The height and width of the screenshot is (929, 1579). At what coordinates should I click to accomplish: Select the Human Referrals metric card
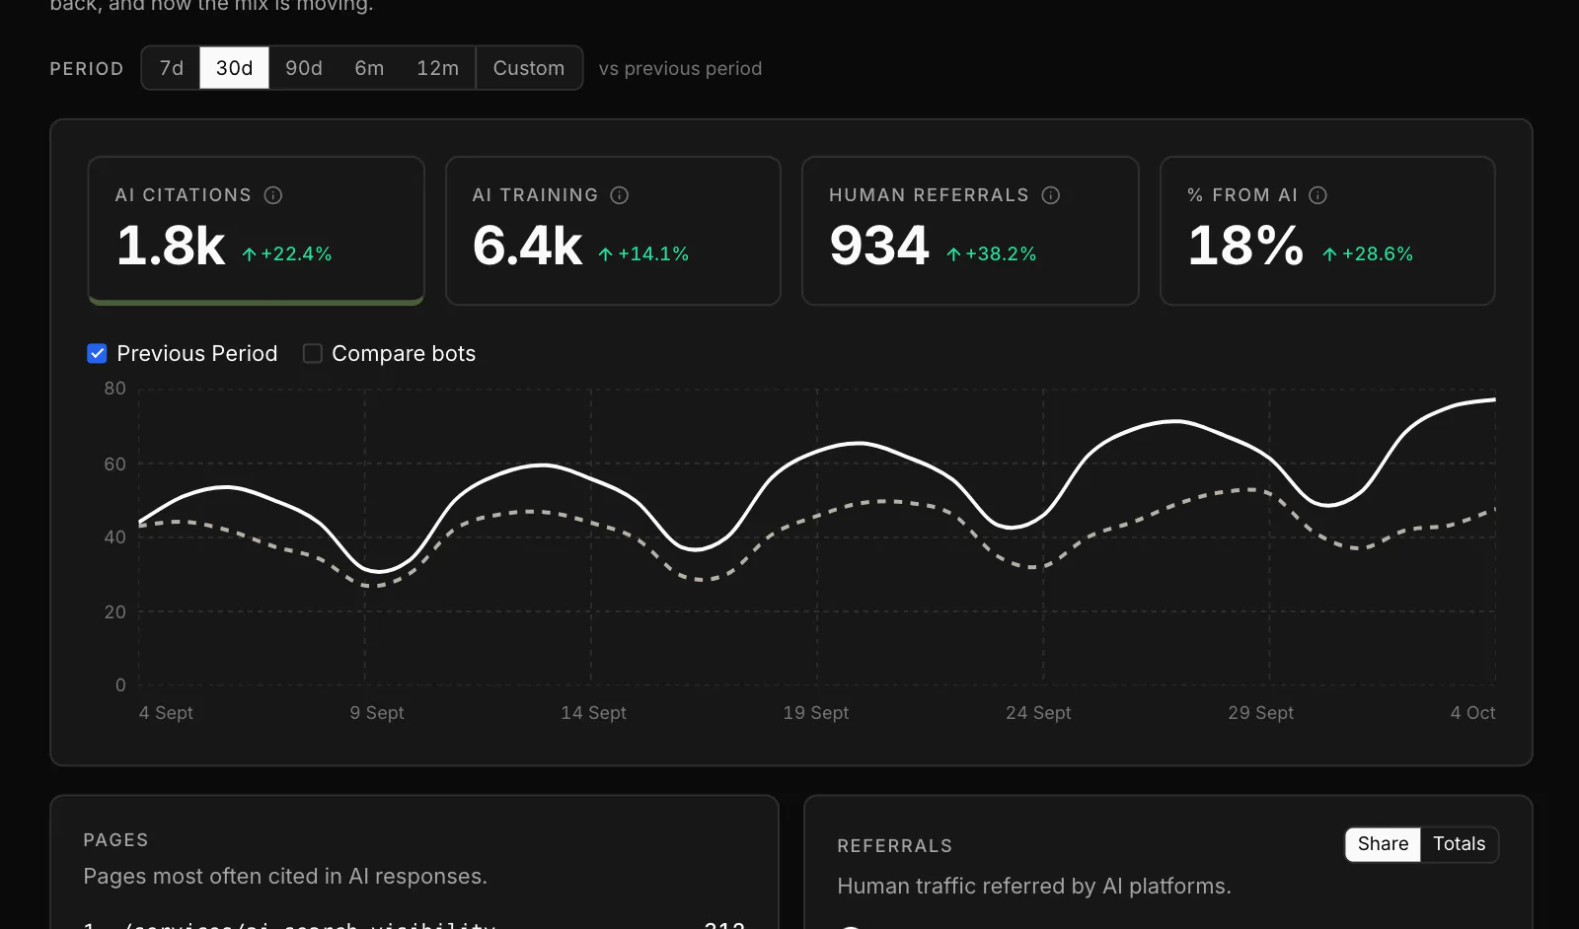pyautogui.click(x=971, y=231)
